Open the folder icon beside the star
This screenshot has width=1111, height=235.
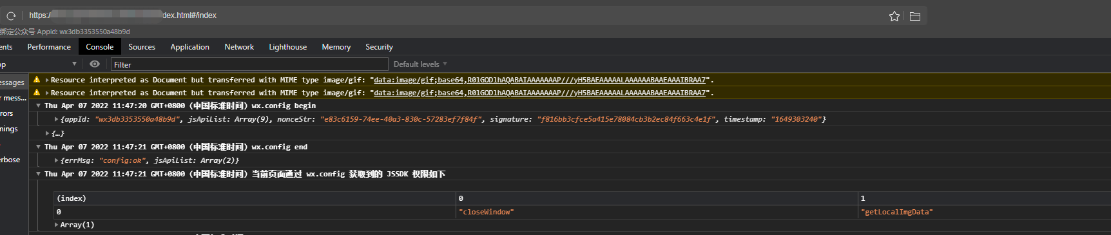915,16
